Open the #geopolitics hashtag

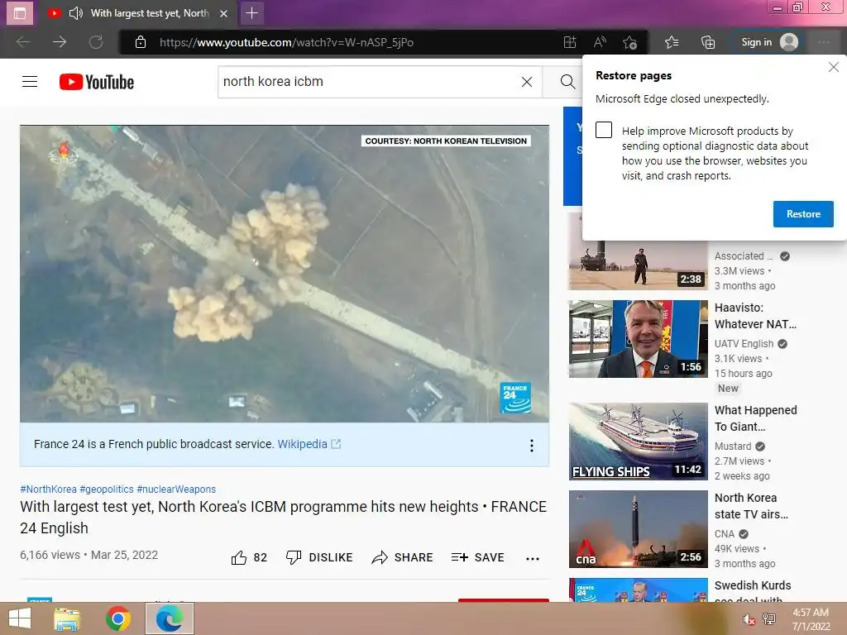tap(107, 489)
